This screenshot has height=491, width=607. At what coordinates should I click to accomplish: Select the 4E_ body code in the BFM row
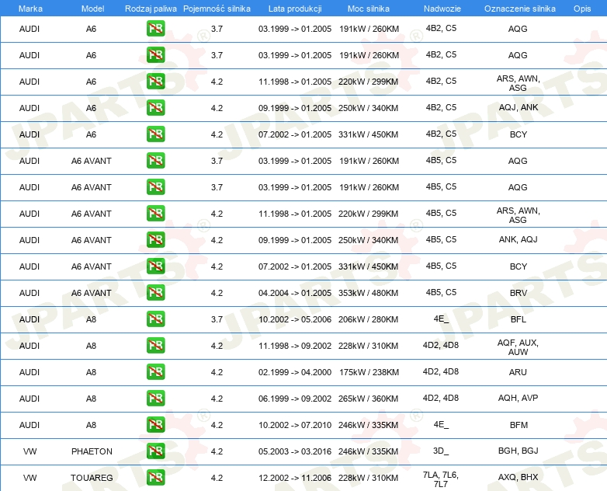[441, 424]
